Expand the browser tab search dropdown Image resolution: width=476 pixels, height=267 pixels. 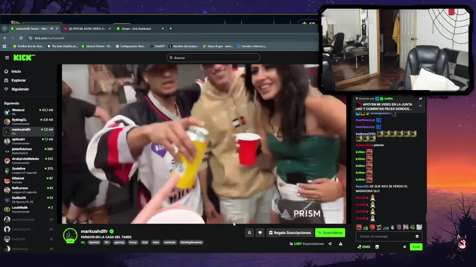coord(4,29)
